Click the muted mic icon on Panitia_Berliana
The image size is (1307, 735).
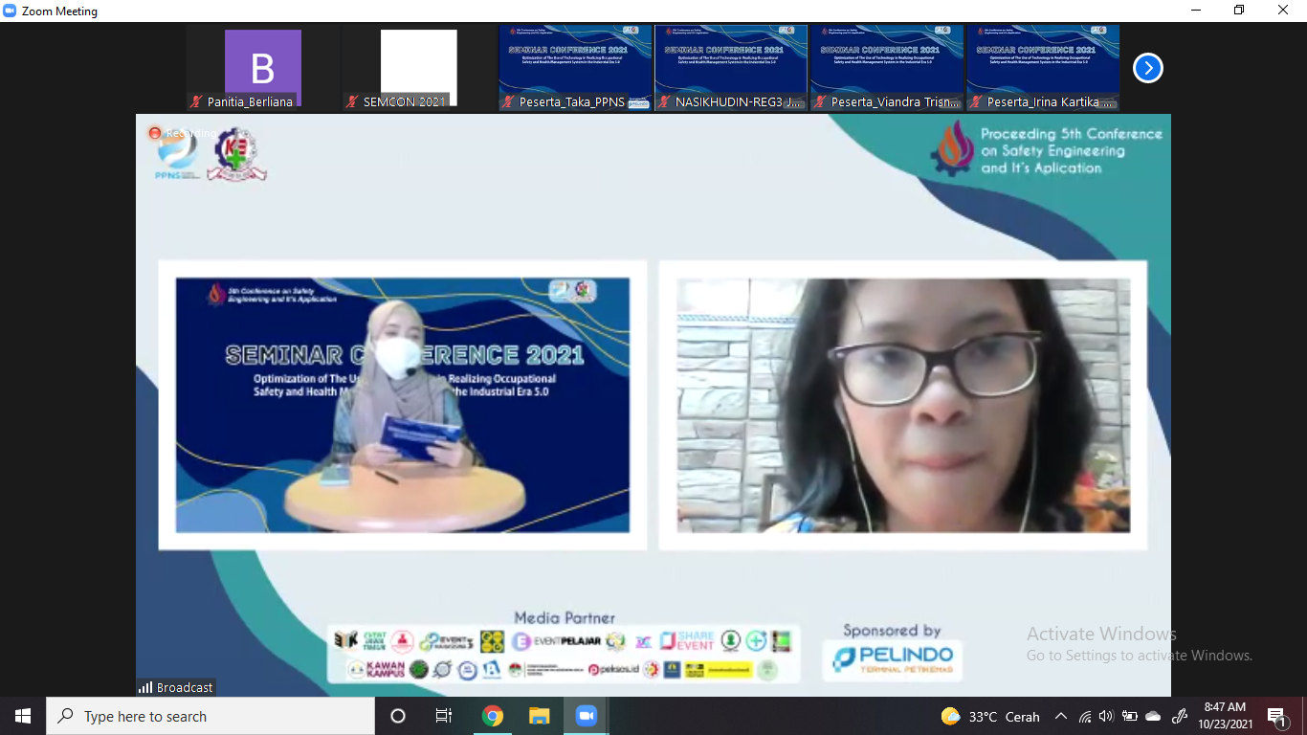(196, 101)
